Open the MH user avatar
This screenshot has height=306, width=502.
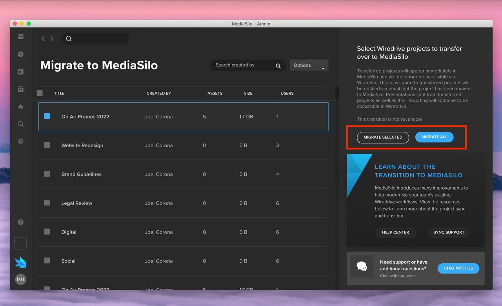[x=20, y=279]
